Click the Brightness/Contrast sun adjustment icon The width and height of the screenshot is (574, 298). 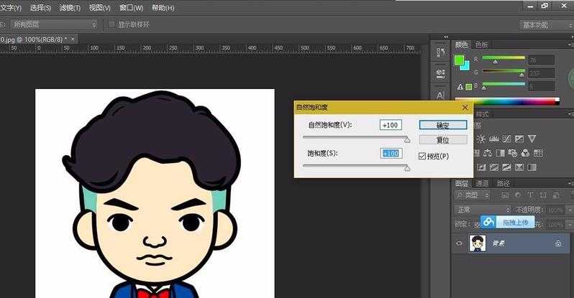480,139
